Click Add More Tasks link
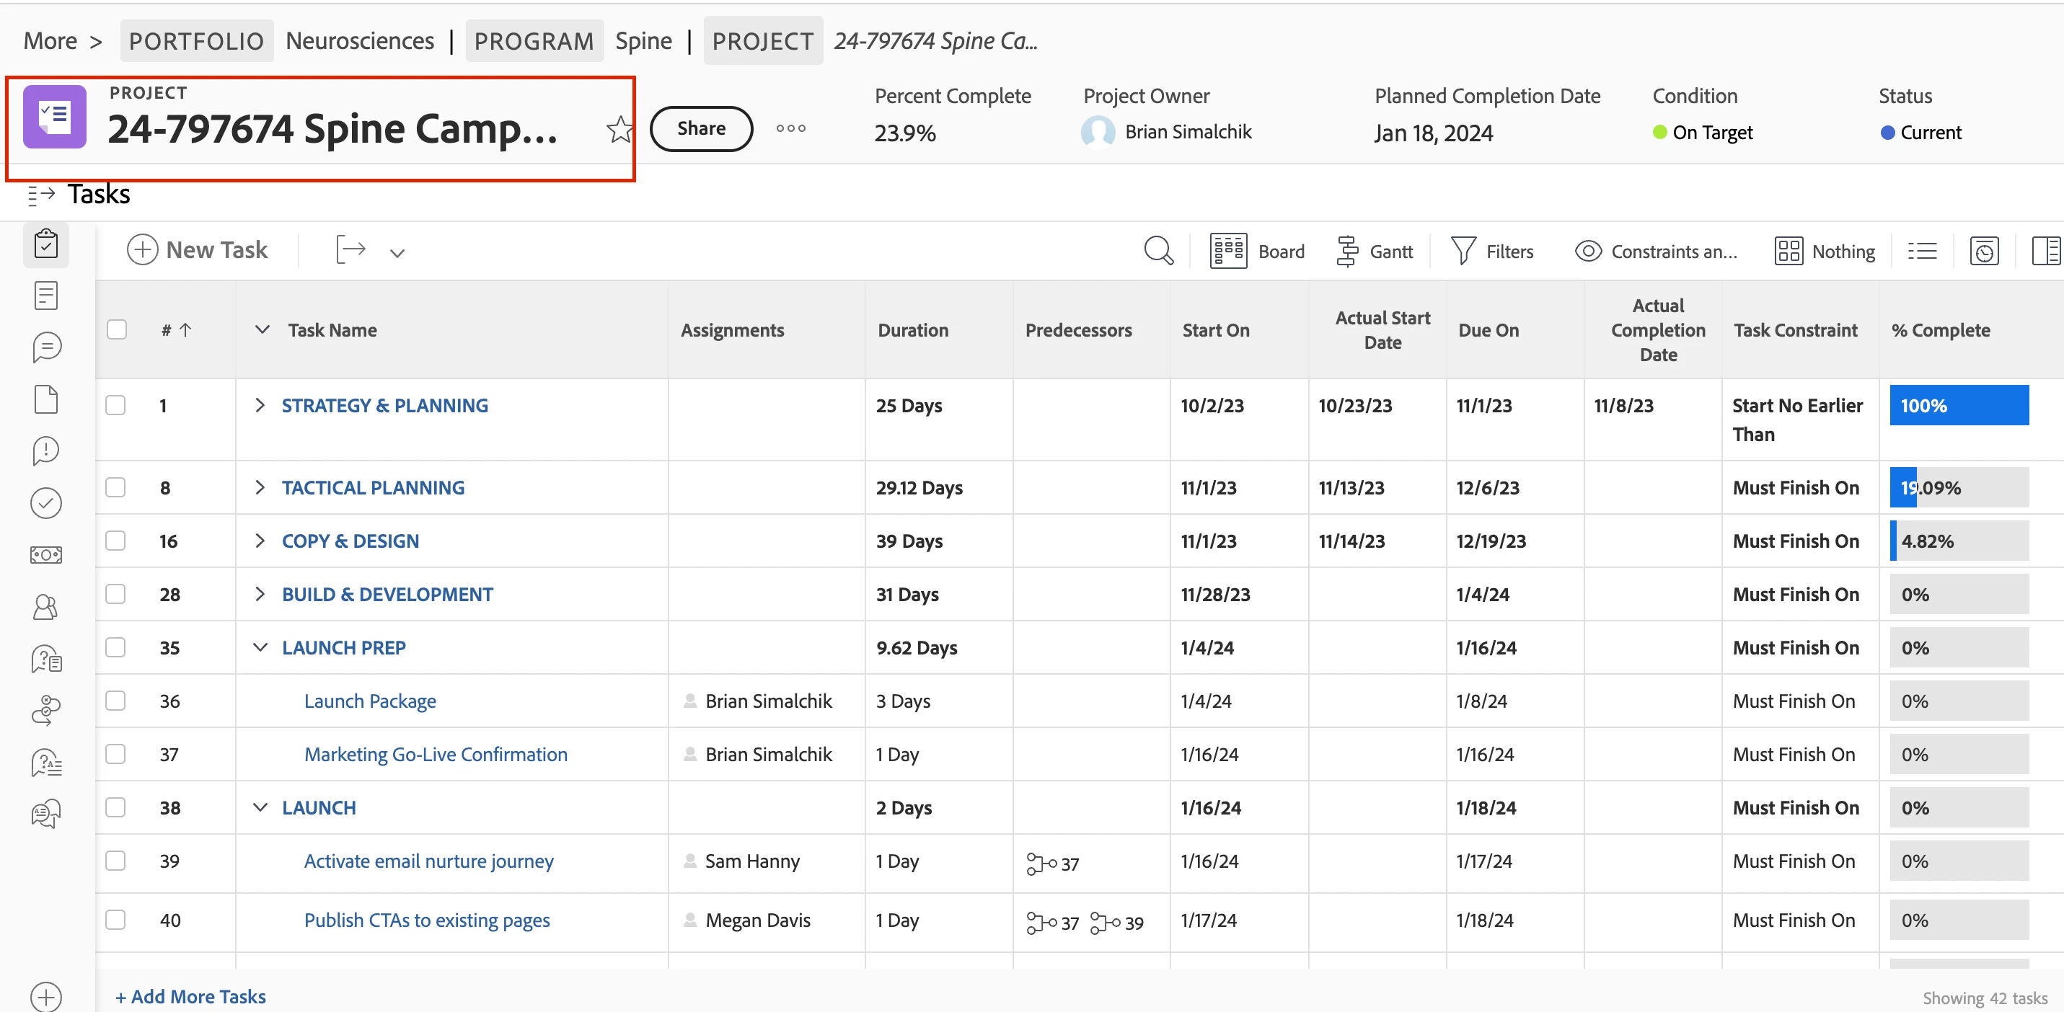The image size is (2064, 1012). (190, 996)
